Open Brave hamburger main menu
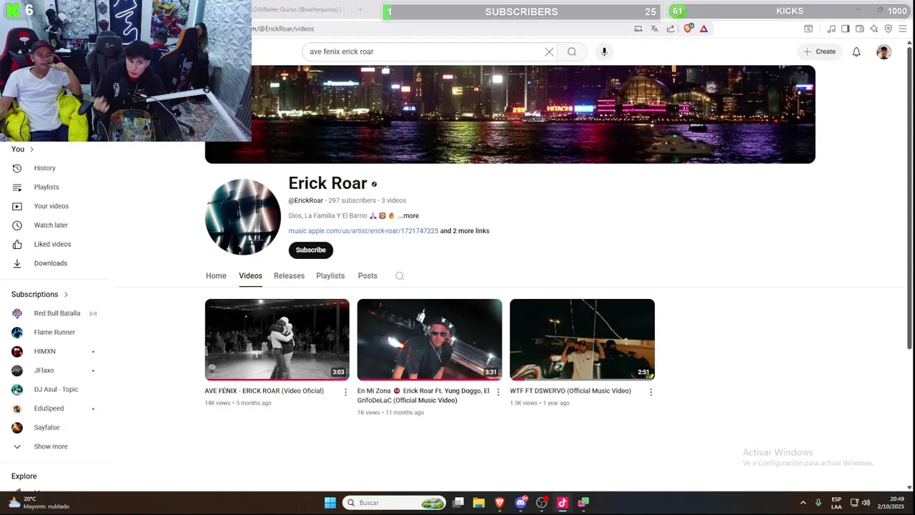The height and width of the screenshot is (515, 915). tap(904, 29)
